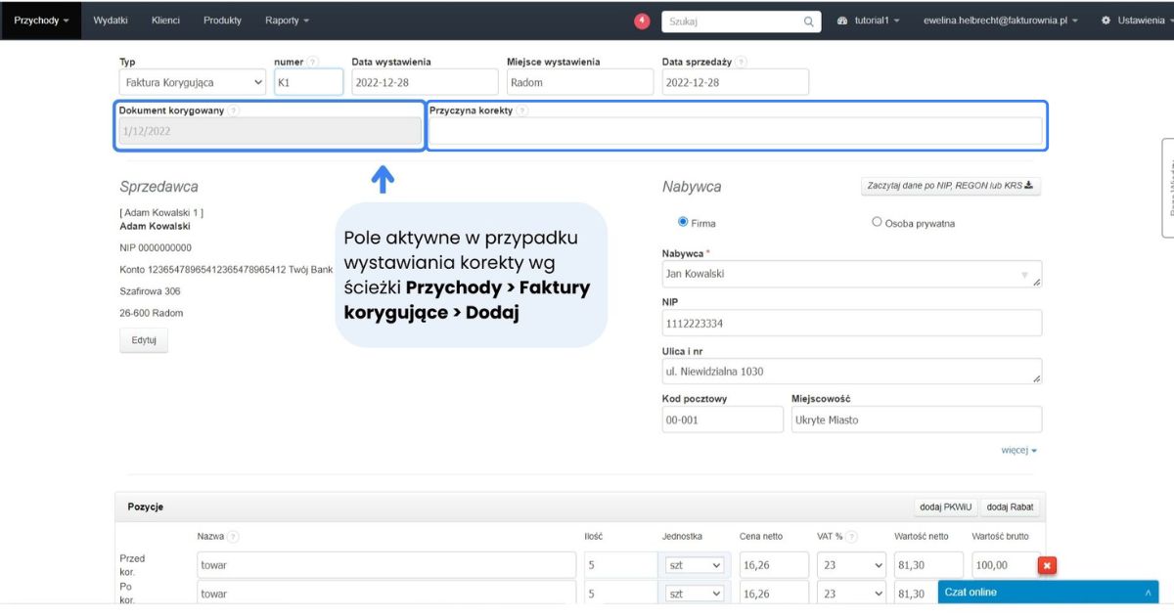This screenshot has width=1174, height=616.
Task: Open the Typ dropdown Faktura Korygująca
Action: [193, 82]
